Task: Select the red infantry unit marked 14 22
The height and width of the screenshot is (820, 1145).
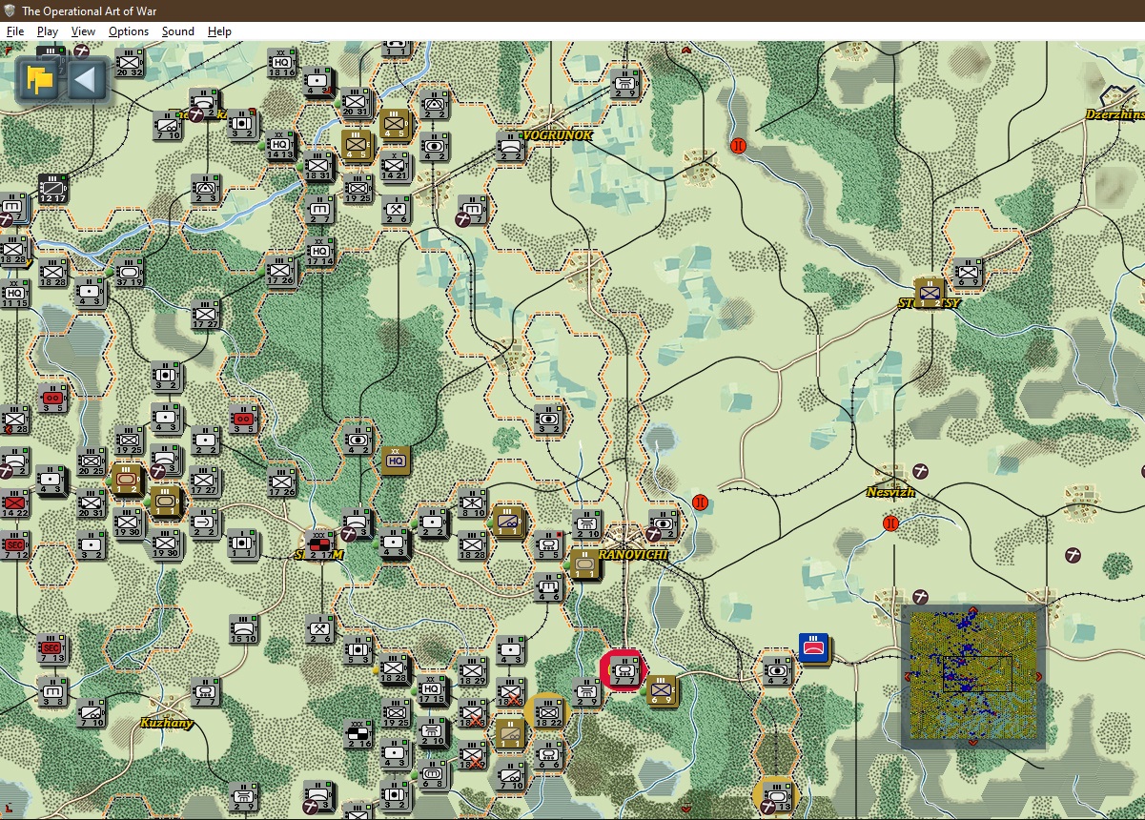Action: (x=13, y=503)
